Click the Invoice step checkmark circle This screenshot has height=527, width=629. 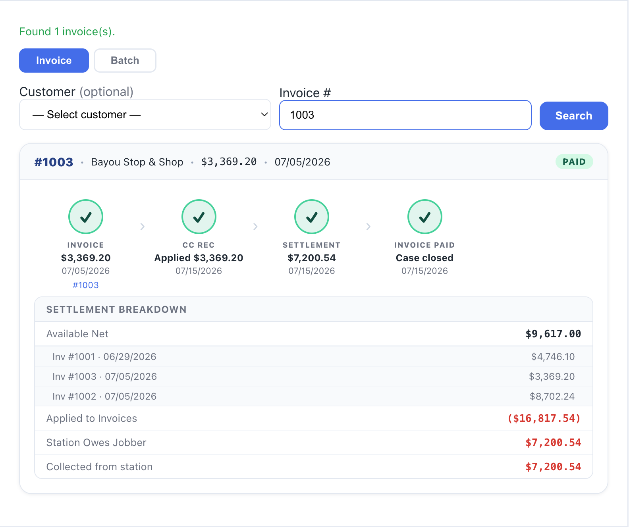tap(86, 217)
